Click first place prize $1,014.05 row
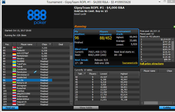 156,39
